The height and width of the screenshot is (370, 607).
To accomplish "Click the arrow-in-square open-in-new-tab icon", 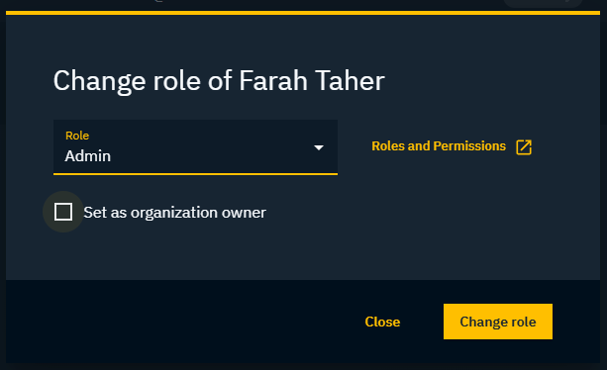I will (x=524, y=147).
